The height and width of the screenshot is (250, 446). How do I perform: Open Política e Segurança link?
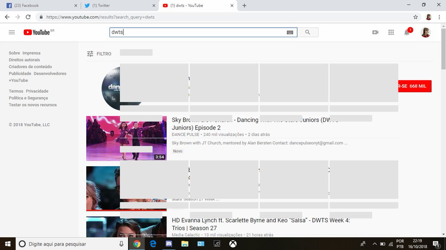point(29,98)
